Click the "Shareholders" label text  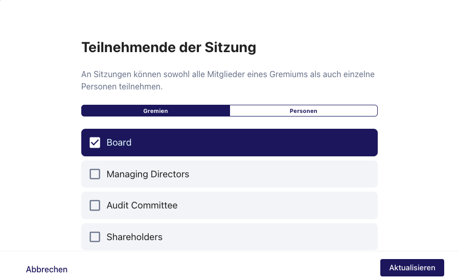(x=134, y=237)
